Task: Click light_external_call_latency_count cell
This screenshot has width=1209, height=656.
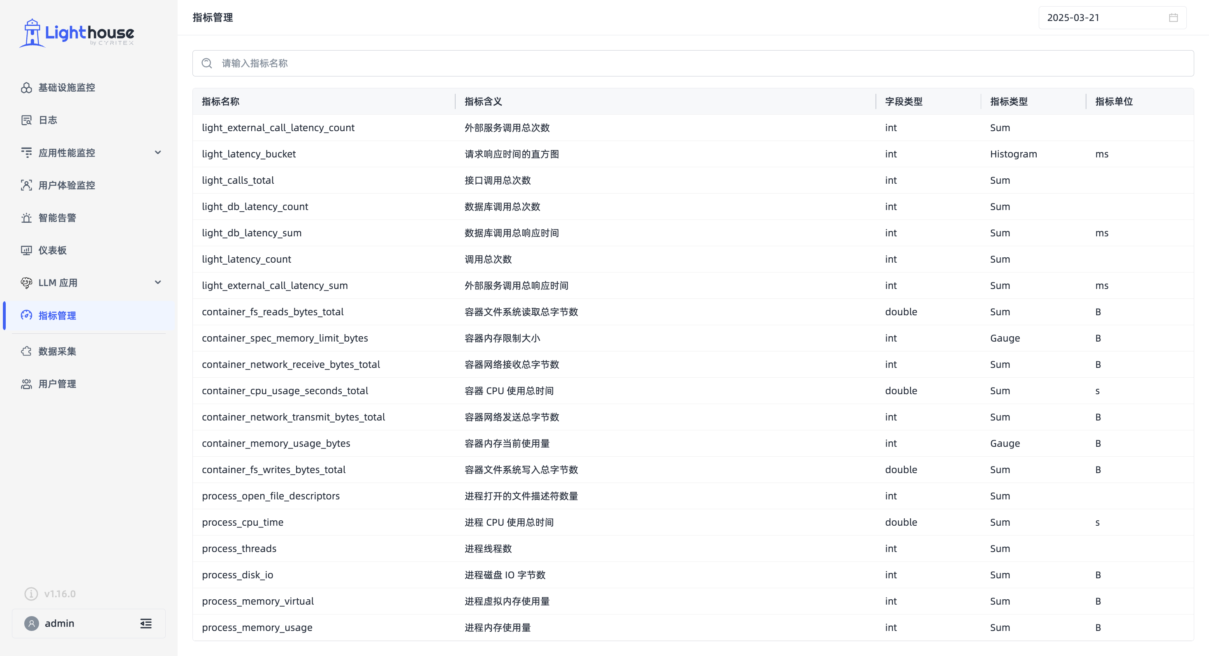Action: (x=278, y=128)
